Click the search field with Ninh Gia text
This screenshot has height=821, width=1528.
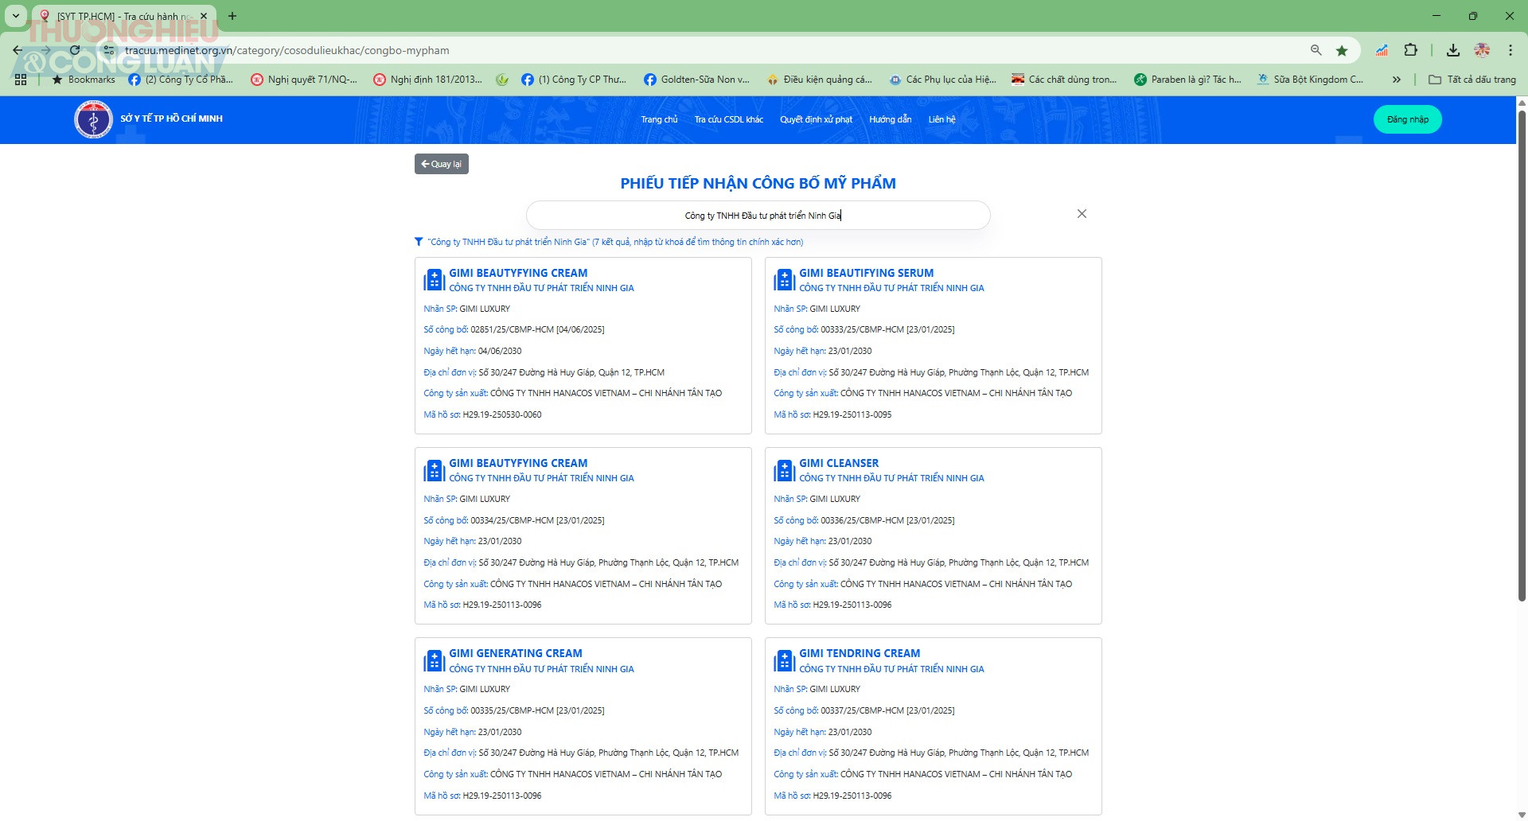(x=758, y=216)
